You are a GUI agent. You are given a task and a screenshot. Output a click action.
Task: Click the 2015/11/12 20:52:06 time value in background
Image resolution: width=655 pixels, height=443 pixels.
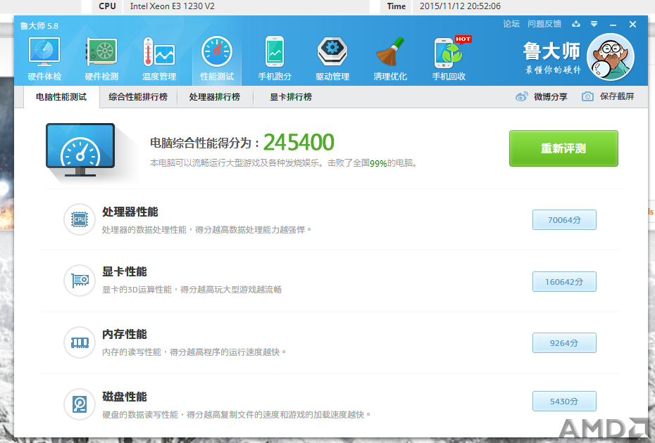click(460, 6)
